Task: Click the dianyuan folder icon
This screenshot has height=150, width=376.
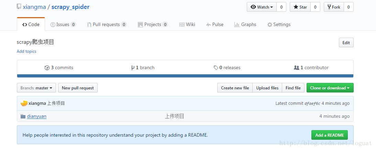Action: click(23, 116)
